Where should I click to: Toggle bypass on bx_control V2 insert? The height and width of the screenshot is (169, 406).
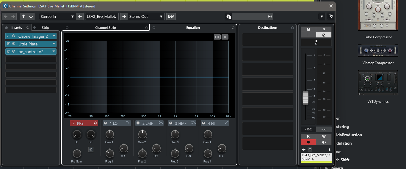(8, 51)
